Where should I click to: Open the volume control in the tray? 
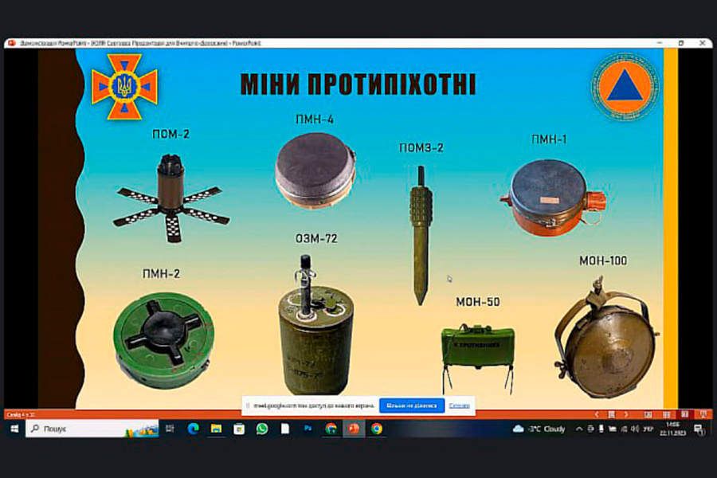(634, 429)
